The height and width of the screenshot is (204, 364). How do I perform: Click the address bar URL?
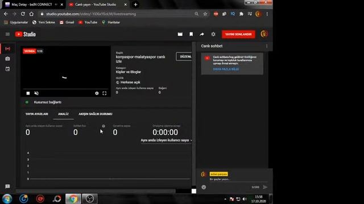point(91,14)
